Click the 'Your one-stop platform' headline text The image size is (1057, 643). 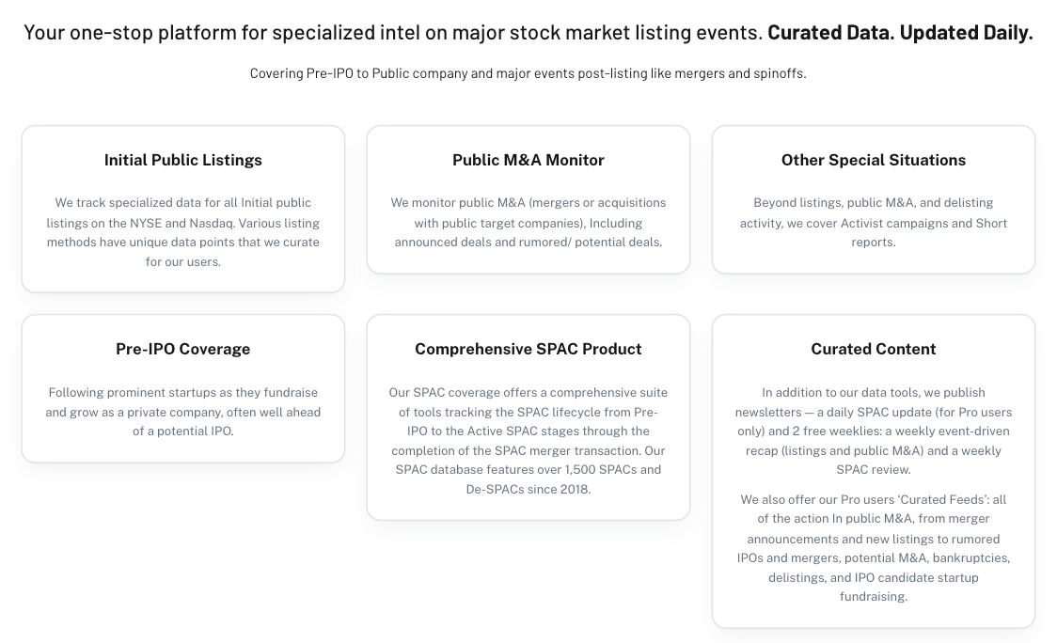coord(393,32)
